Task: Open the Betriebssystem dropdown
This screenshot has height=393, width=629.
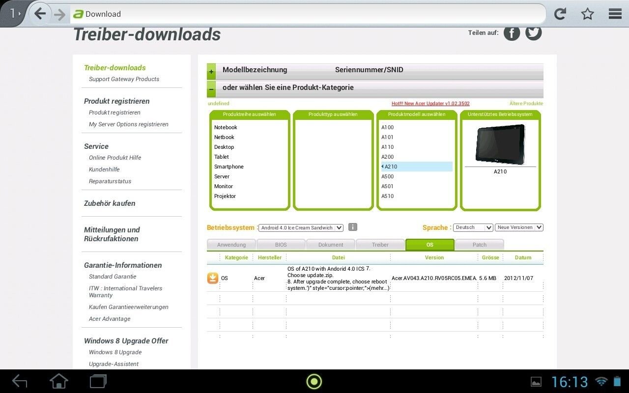Action: 301,227
